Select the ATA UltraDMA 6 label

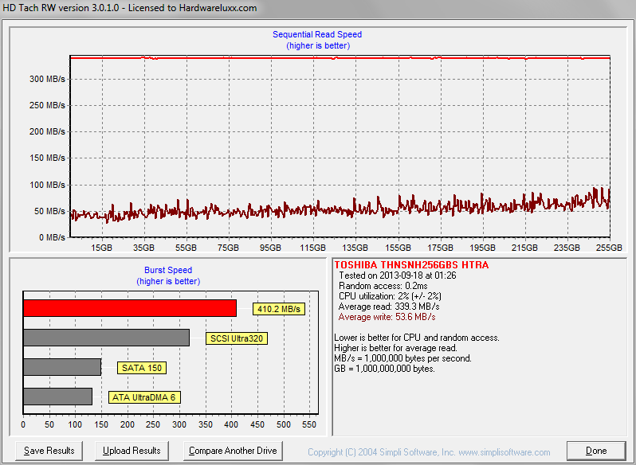[x=144, y=397]
